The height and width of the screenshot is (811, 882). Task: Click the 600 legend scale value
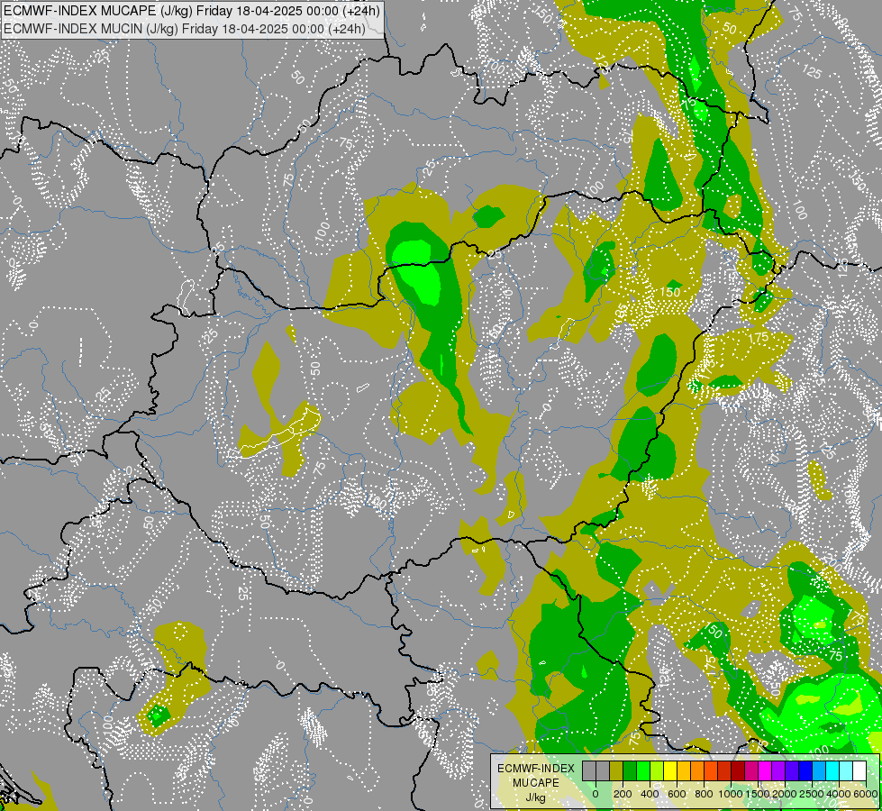tap(677, 794)
